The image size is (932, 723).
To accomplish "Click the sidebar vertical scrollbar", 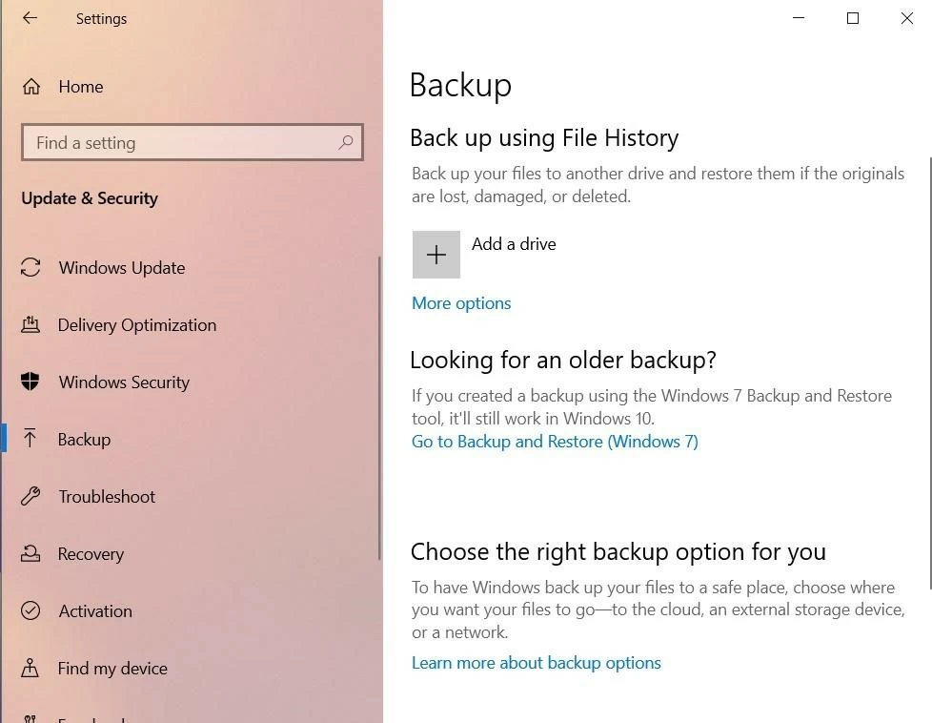I will click(x=379, y=410).
